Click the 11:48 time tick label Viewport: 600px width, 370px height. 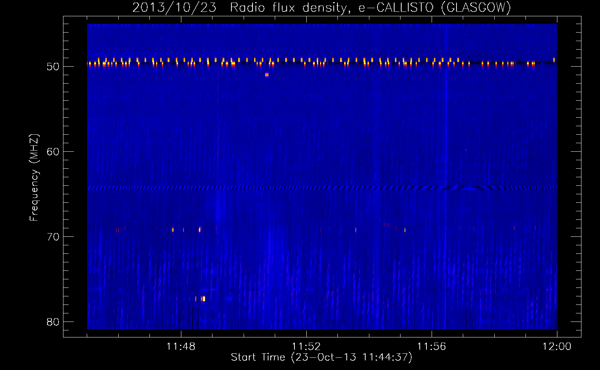coord(181,347)
